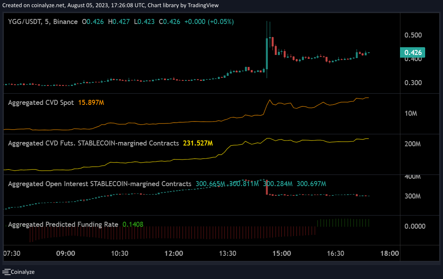
Task: Click the 07:30 time axis marker
Action: tap(12, 253)
